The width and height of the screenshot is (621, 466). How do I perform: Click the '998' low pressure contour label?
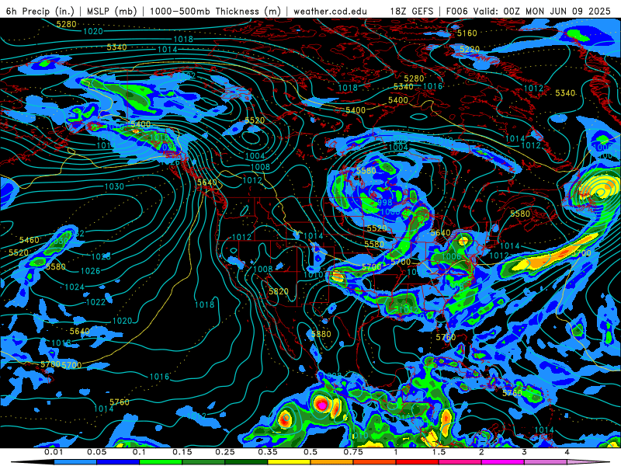[x=384, y=203]
